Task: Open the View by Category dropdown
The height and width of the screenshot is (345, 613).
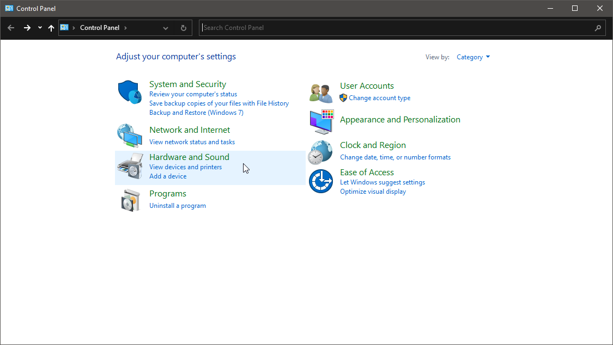Action: [x=473, y=57]
